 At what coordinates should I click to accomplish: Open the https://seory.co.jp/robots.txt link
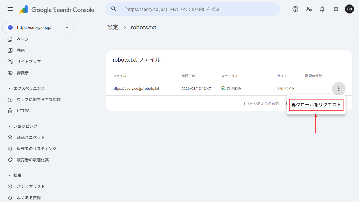(x=136, y=88)
